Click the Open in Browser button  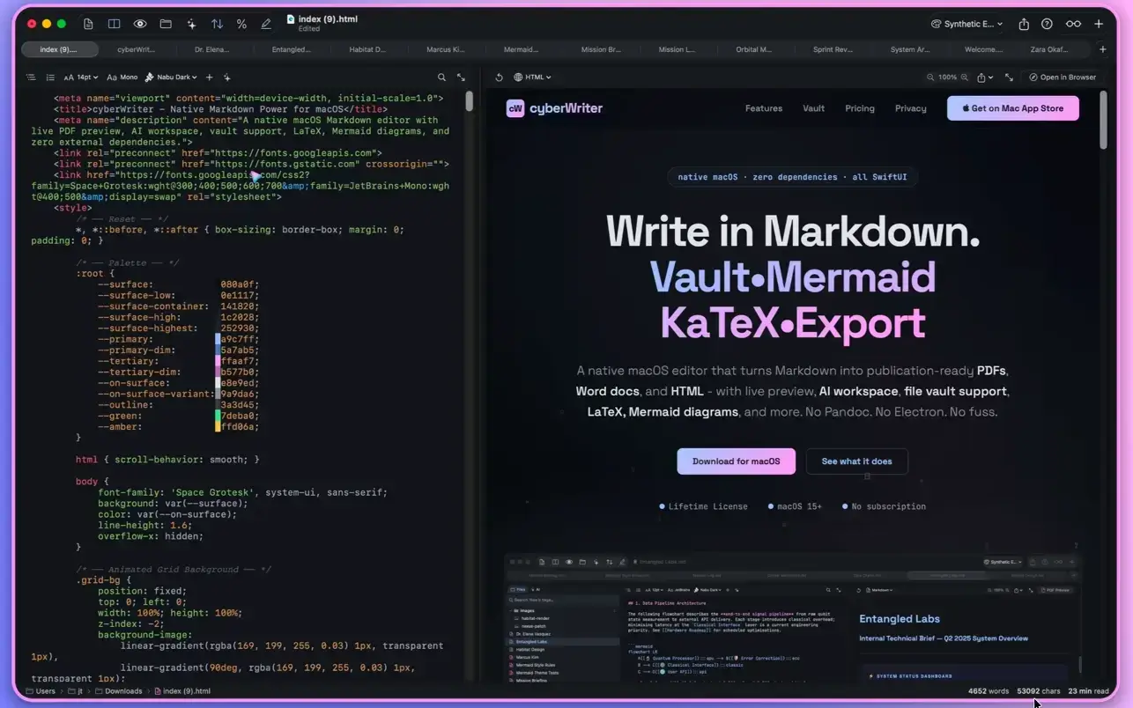1061,77
